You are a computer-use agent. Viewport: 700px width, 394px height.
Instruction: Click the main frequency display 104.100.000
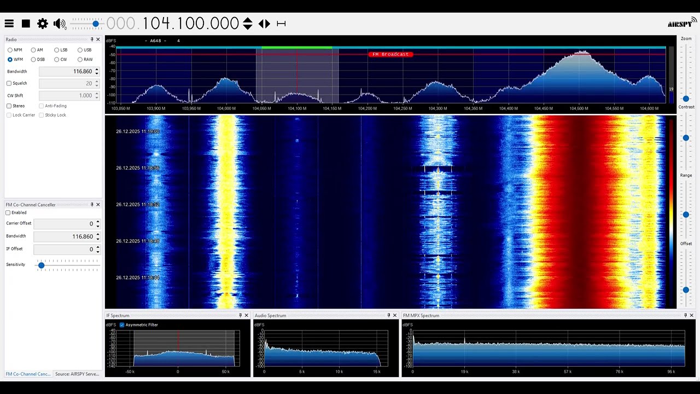[173, 24]
